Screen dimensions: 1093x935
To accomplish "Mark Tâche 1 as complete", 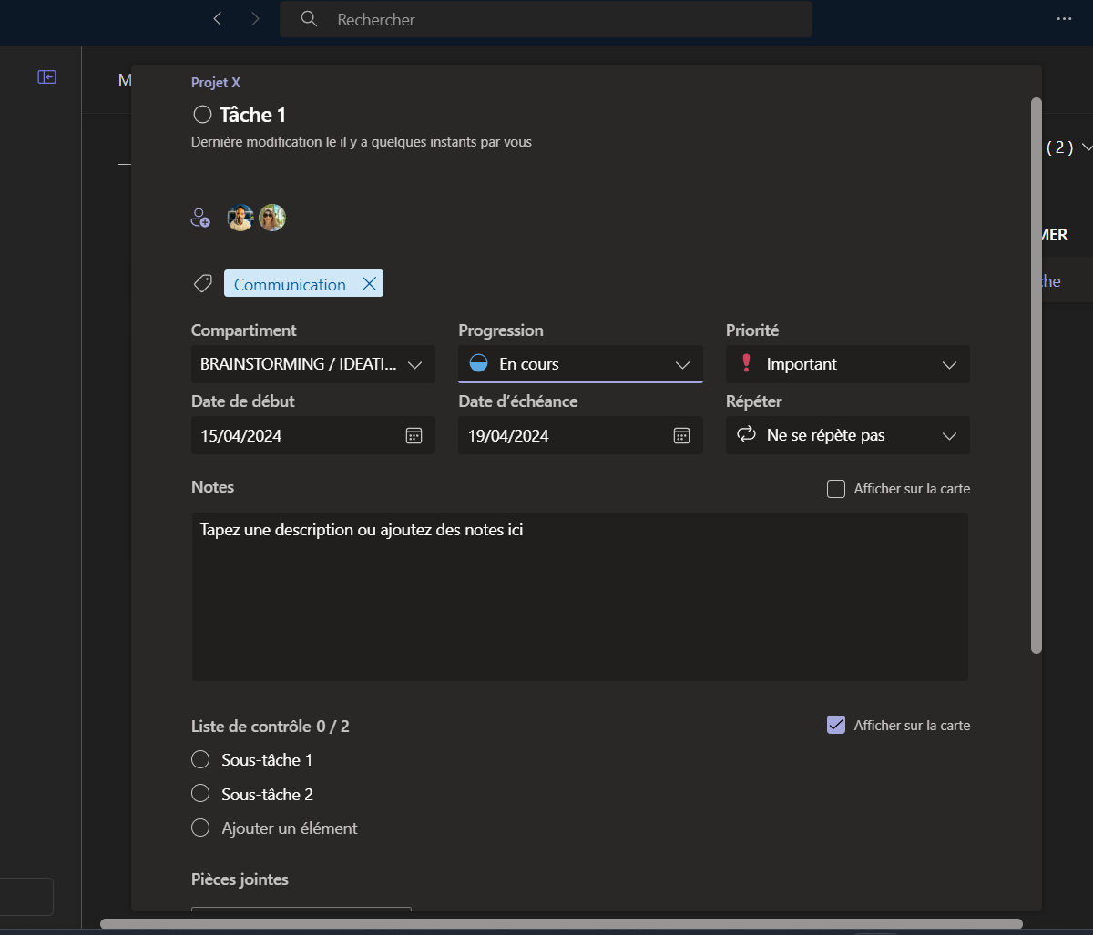I will [202, 115].
